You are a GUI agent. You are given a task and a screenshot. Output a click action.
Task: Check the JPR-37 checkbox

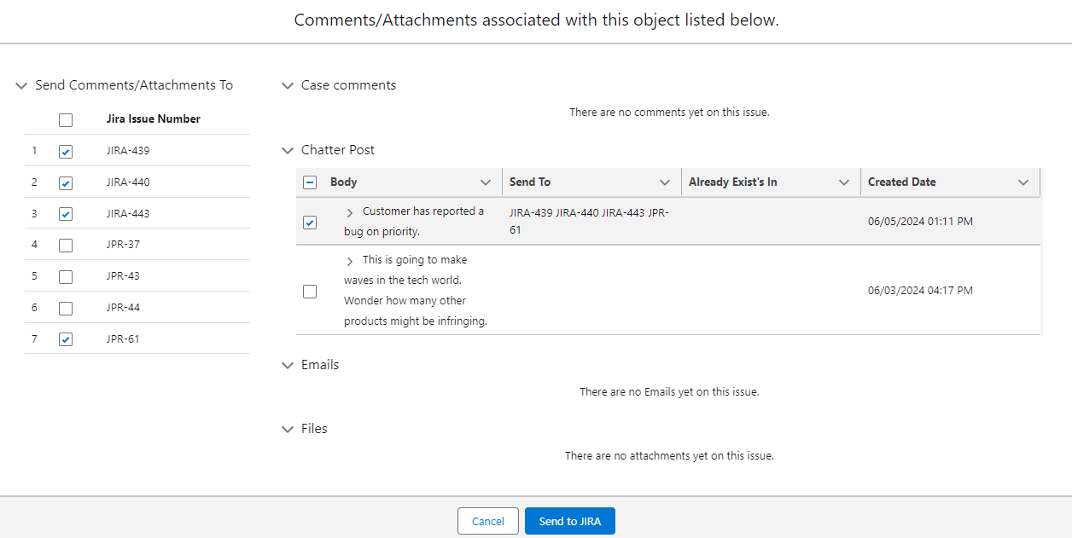66,246
